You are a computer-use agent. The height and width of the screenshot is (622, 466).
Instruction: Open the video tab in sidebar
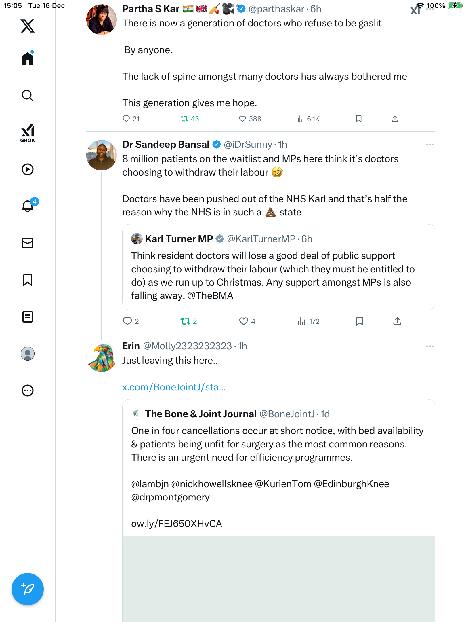(28, 169)
